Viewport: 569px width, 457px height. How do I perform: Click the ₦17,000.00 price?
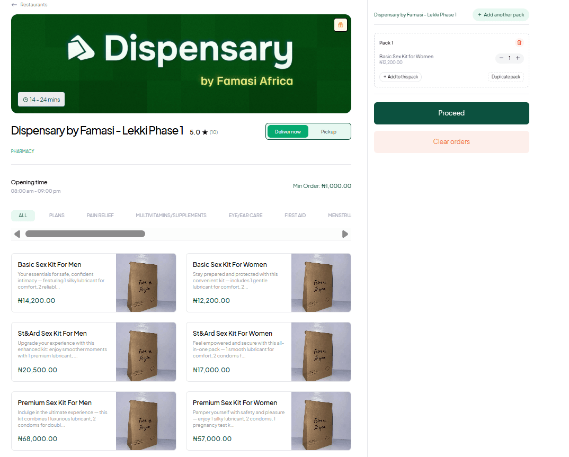point(211,370)
